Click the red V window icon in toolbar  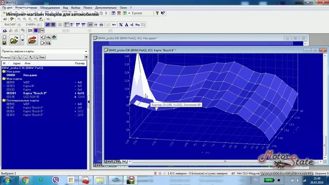[119, 13]
